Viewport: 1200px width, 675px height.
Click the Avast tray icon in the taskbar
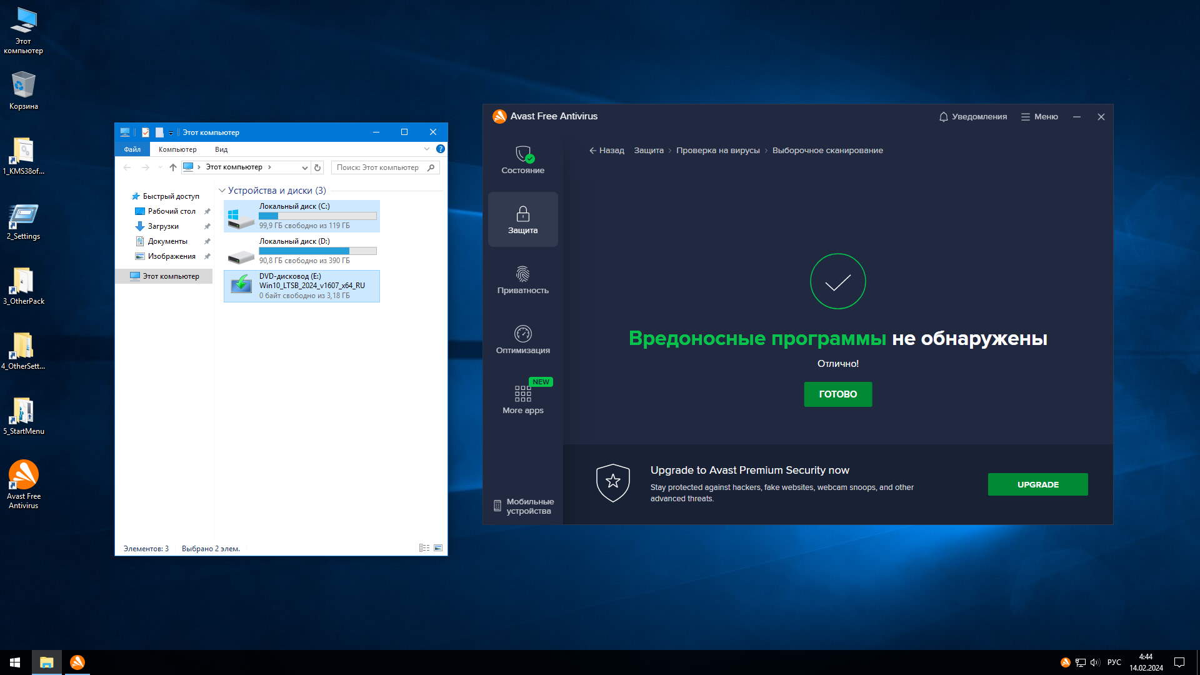[1065, 662]
